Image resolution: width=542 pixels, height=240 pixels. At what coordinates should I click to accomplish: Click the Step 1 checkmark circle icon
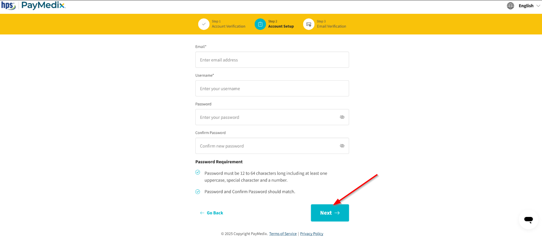click(204, 24)
